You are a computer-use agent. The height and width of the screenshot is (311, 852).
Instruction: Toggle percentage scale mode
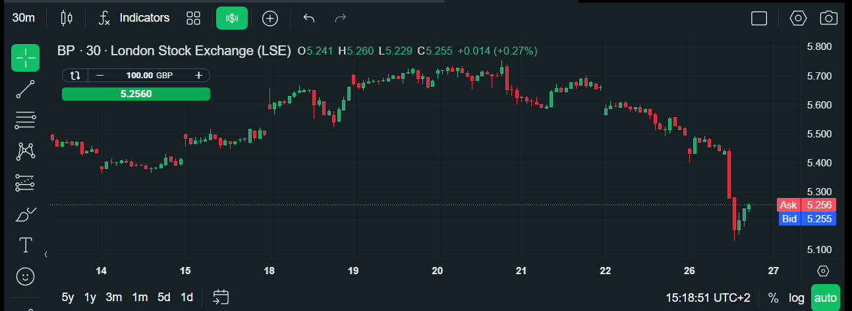(773, 298)
